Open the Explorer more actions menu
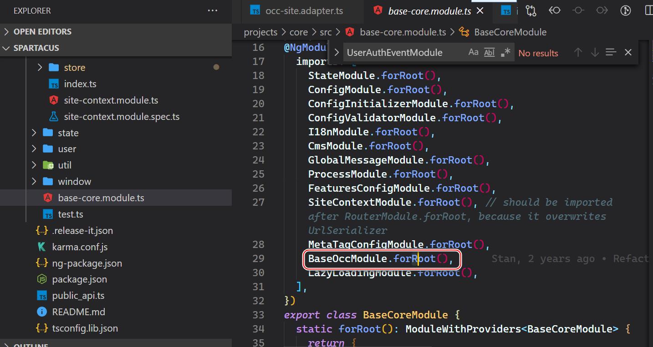Viewport: 653px width, 347px height. point(212,10)
